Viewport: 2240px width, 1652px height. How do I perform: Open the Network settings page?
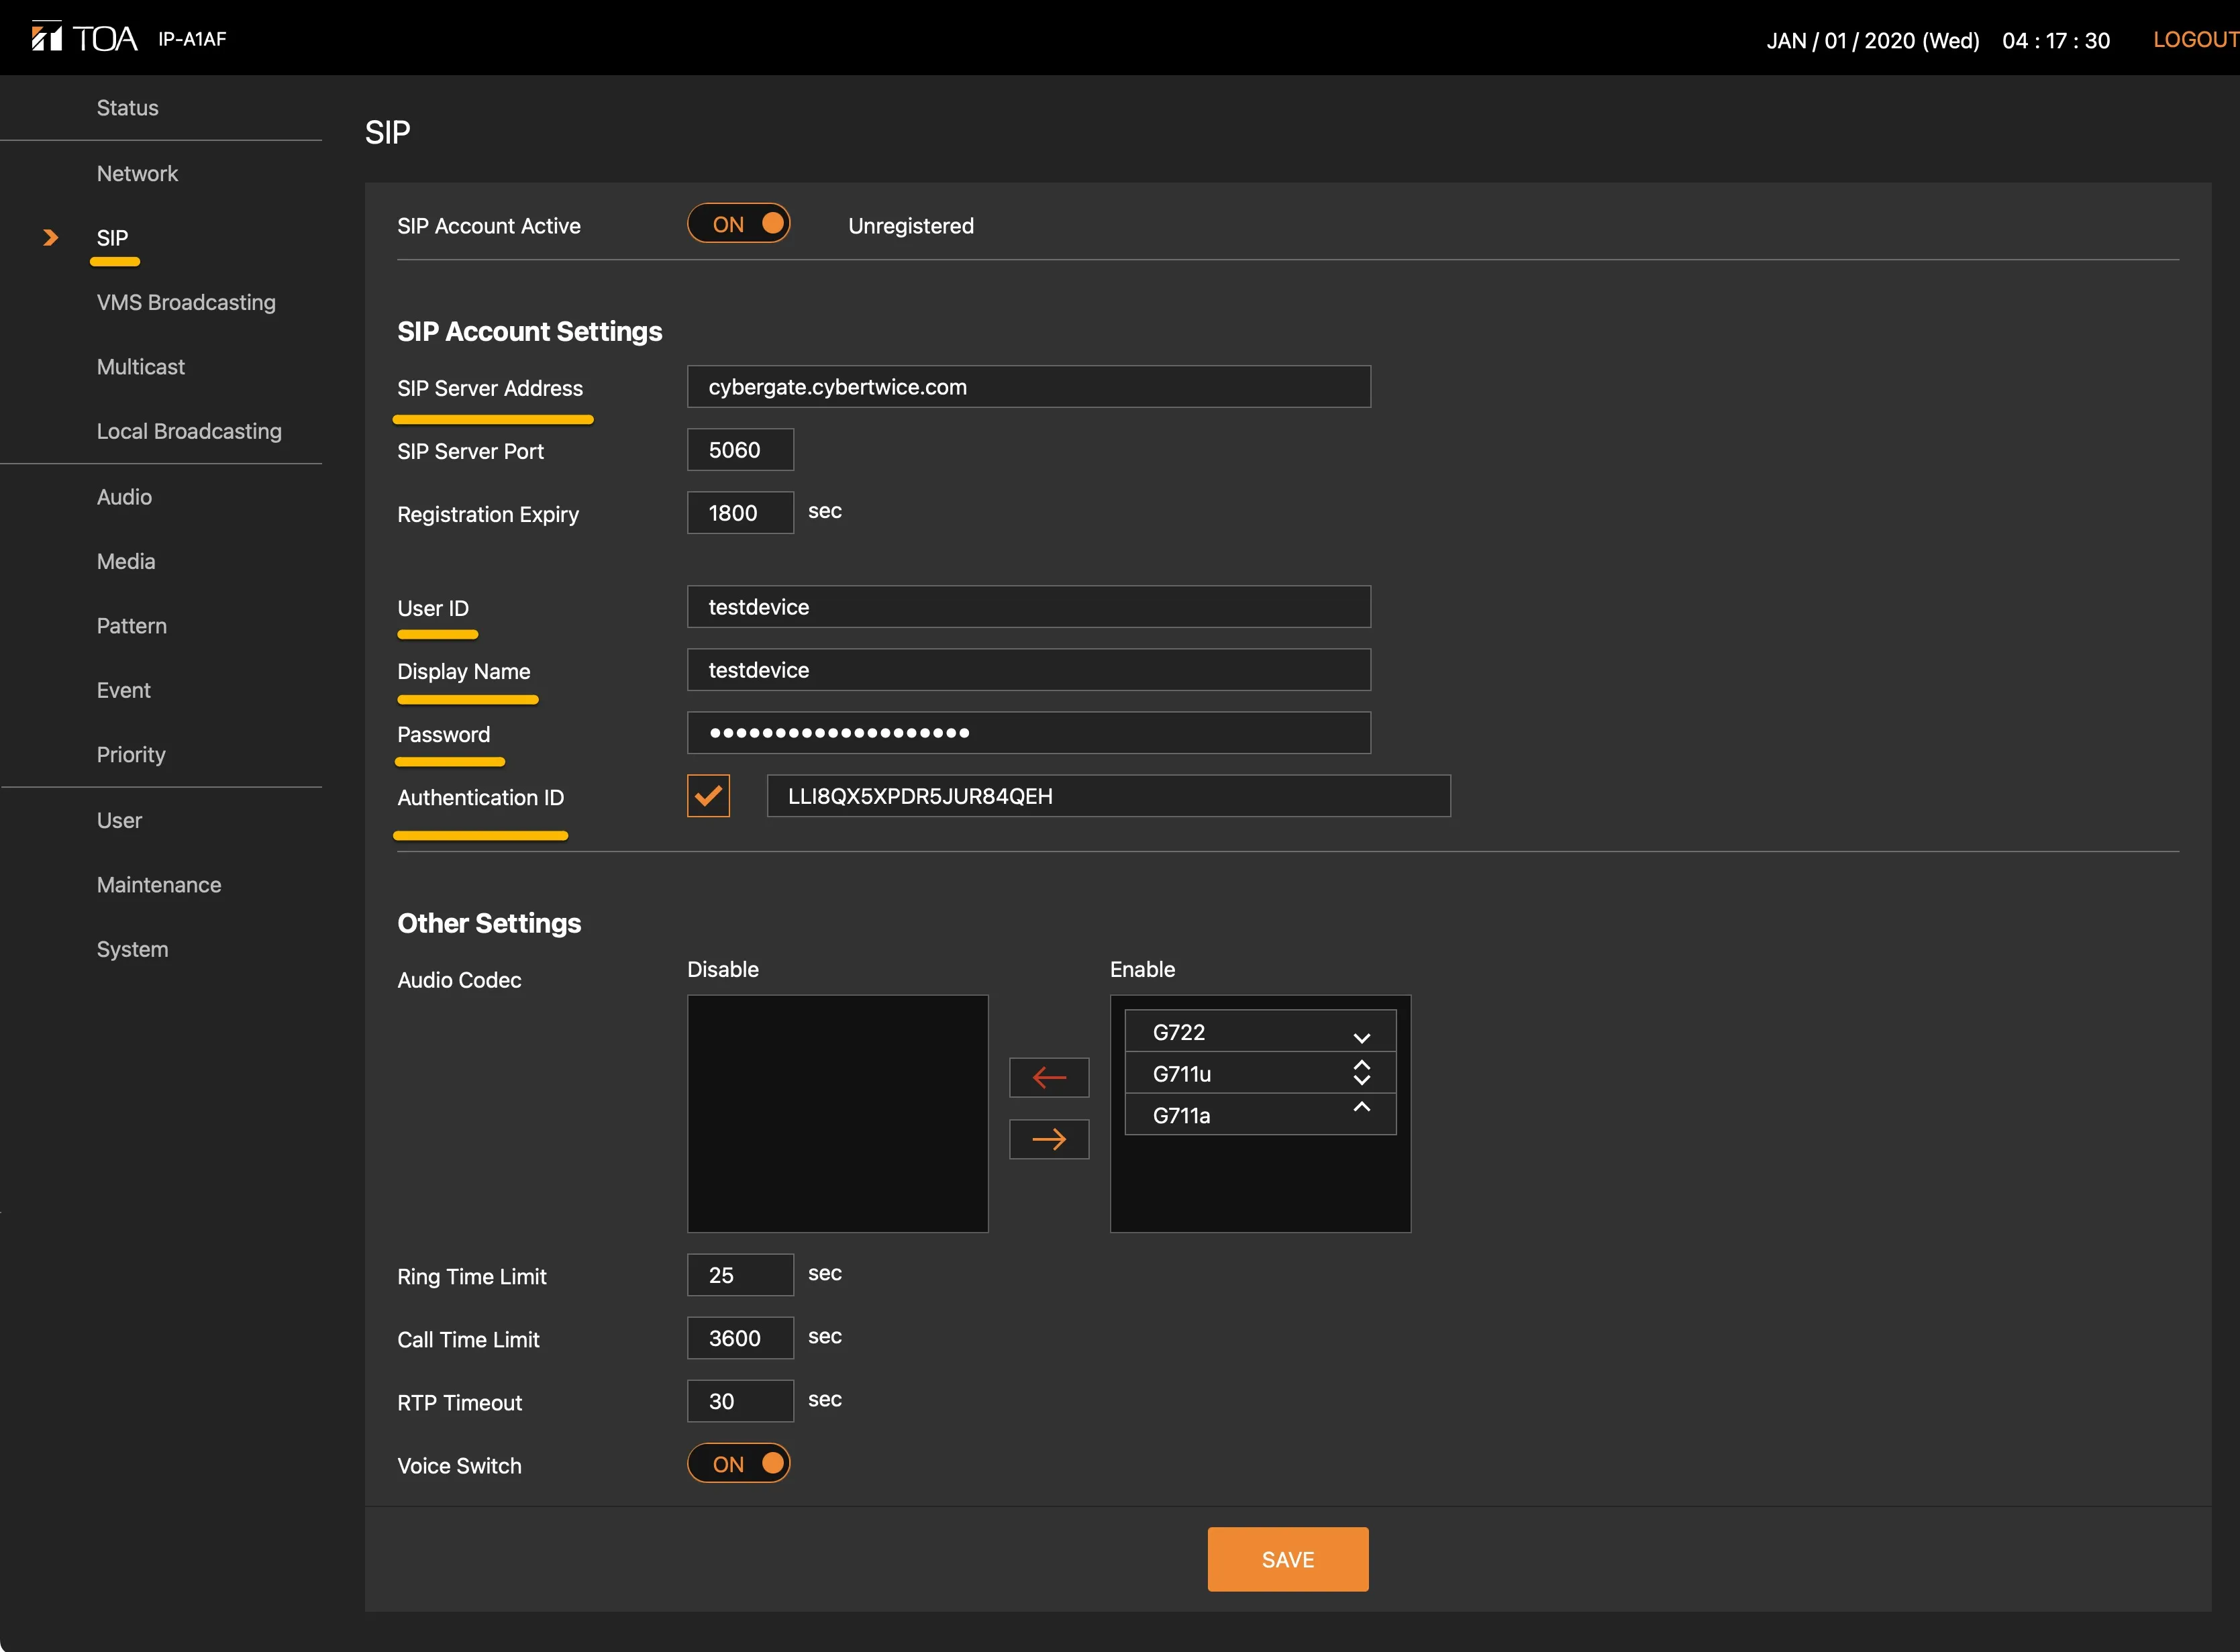(137, 173)
